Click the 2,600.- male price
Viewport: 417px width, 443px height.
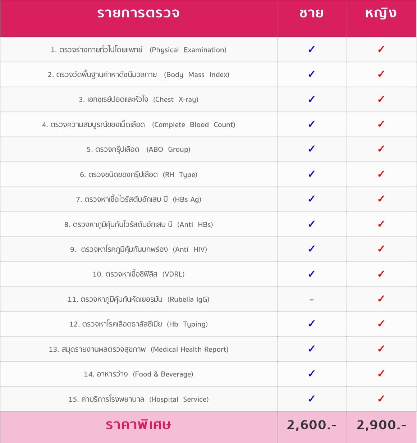(311, 425)
